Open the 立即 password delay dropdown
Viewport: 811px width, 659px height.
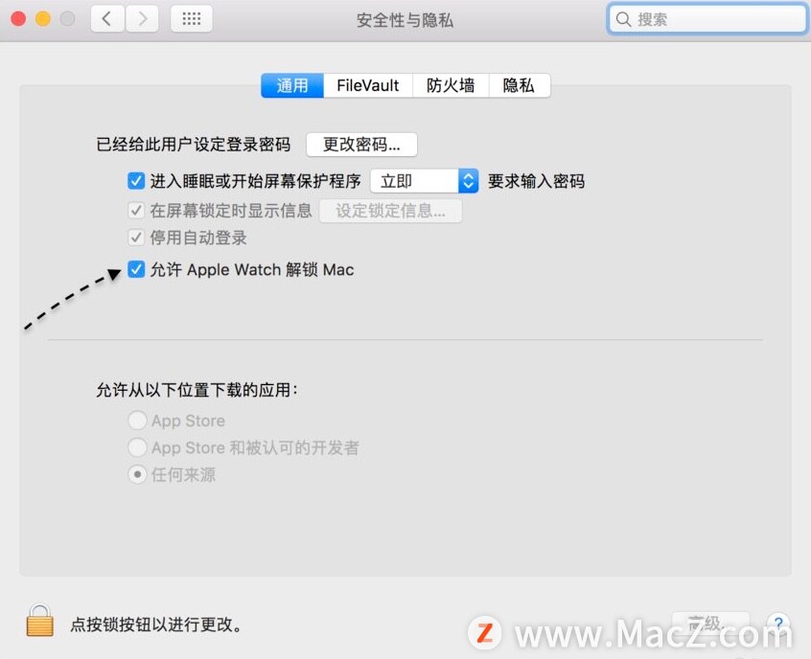tap(424, 181)
